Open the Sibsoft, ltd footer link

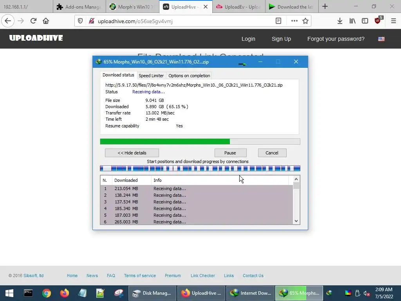(x=34, y=276)
